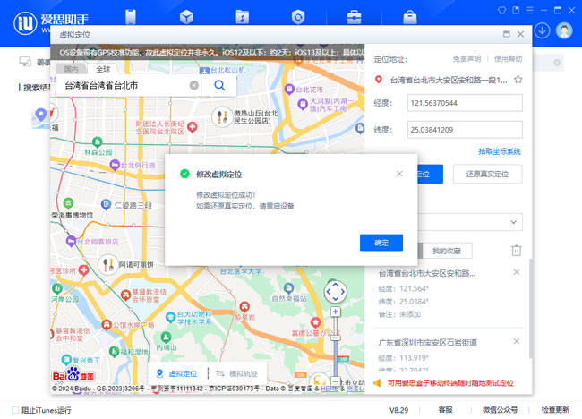Click the hospital marker near 长庚纪念医院
Screen dimensions: 582x419
coord(193,127)
